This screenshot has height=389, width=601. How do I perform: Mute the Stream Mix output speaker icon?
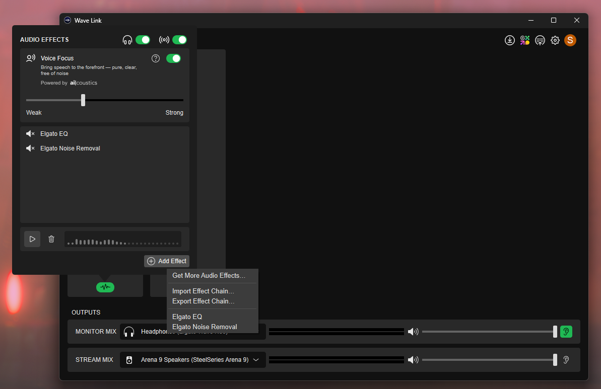click(x=413, y=360)
